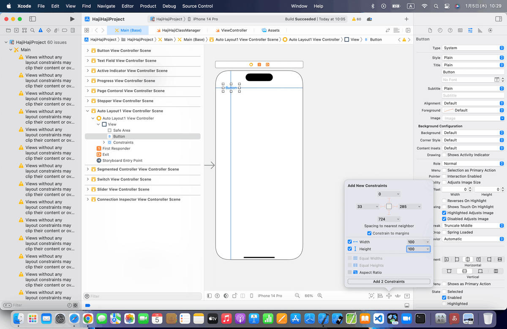This screenshot has width=507, height=329.
Task: Show the Connections inspector
Action: coord(491,30)
